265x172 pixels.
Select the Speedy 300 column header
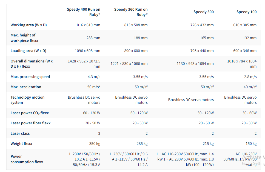[203, 12]
